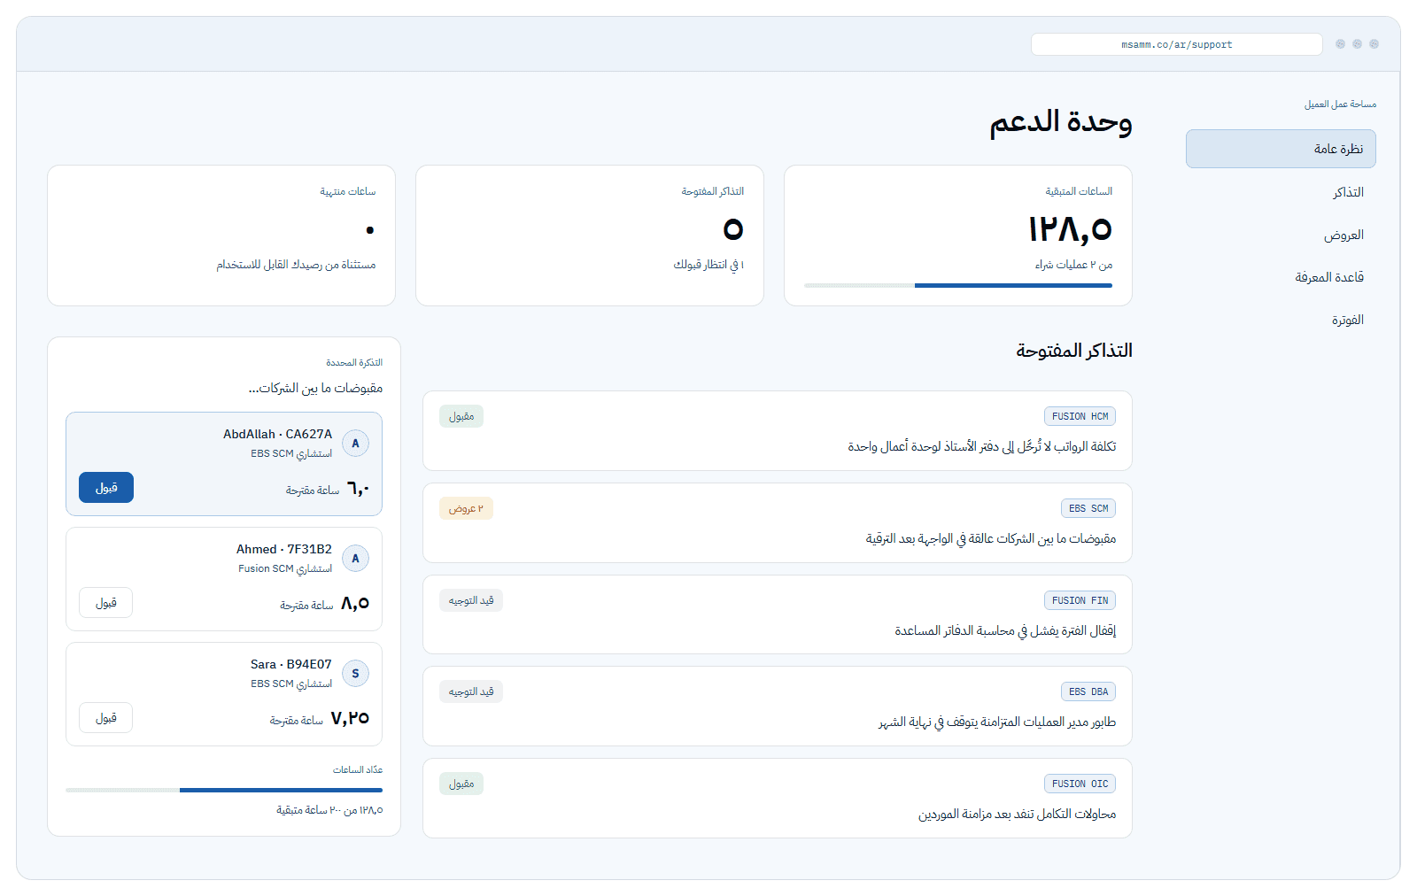Click the مقبول badge on the FUSION OIC ticket
The height and width of the screenshot is (896, 1417).
[x=461, y=784]
